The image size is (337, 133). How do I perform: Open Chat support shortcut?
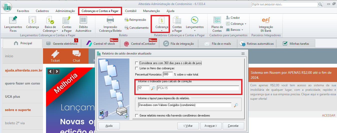coord(76,56)
